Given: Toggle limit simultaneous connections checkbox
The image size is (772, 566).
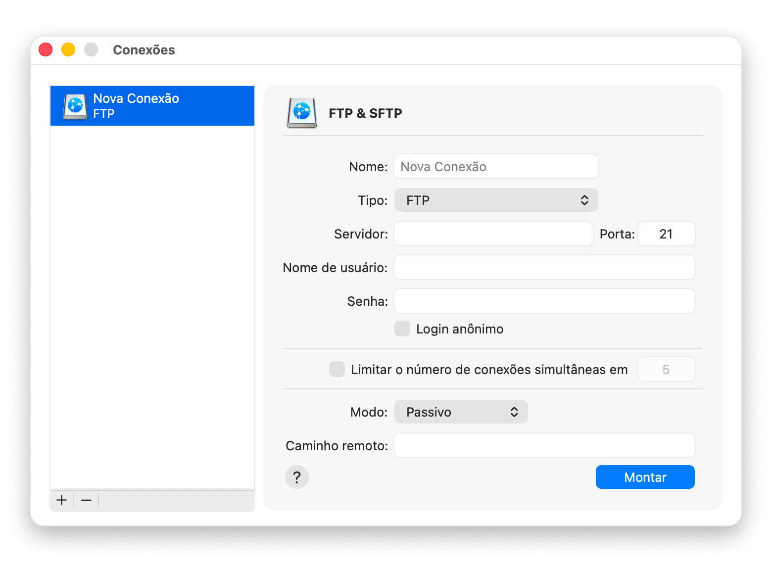Looking at the screenshot, I should 337,369.
